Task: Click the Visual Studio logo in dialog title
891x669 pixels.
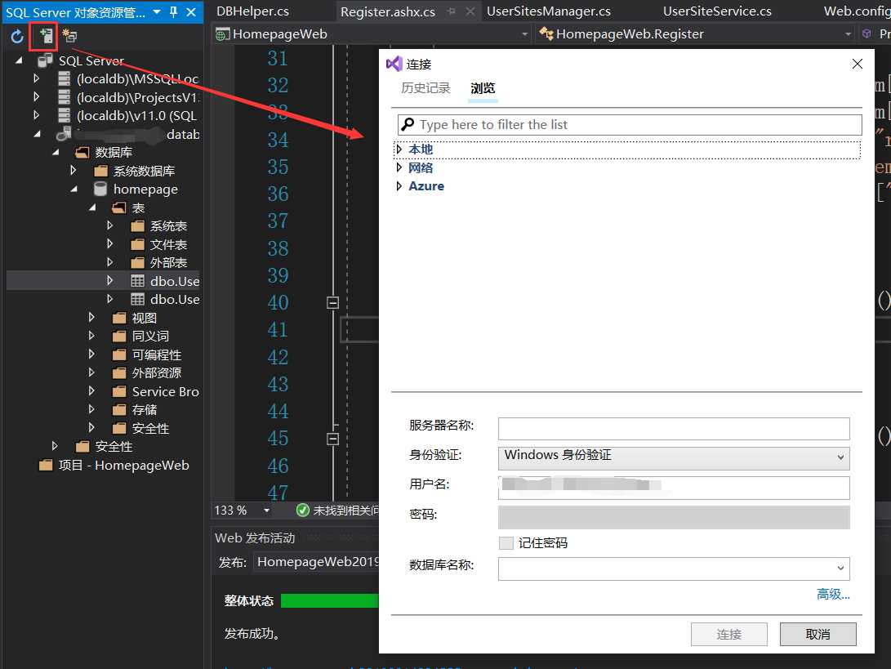Action: point(394,64)
